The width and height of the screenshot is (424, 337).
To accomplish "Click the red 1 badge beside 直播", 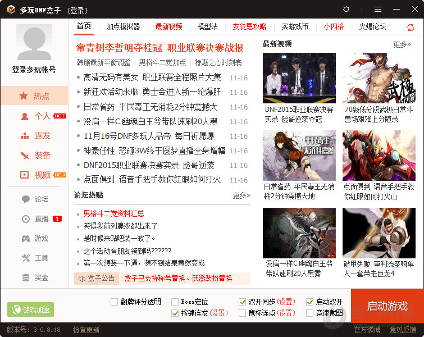I will tap(57, 219).
